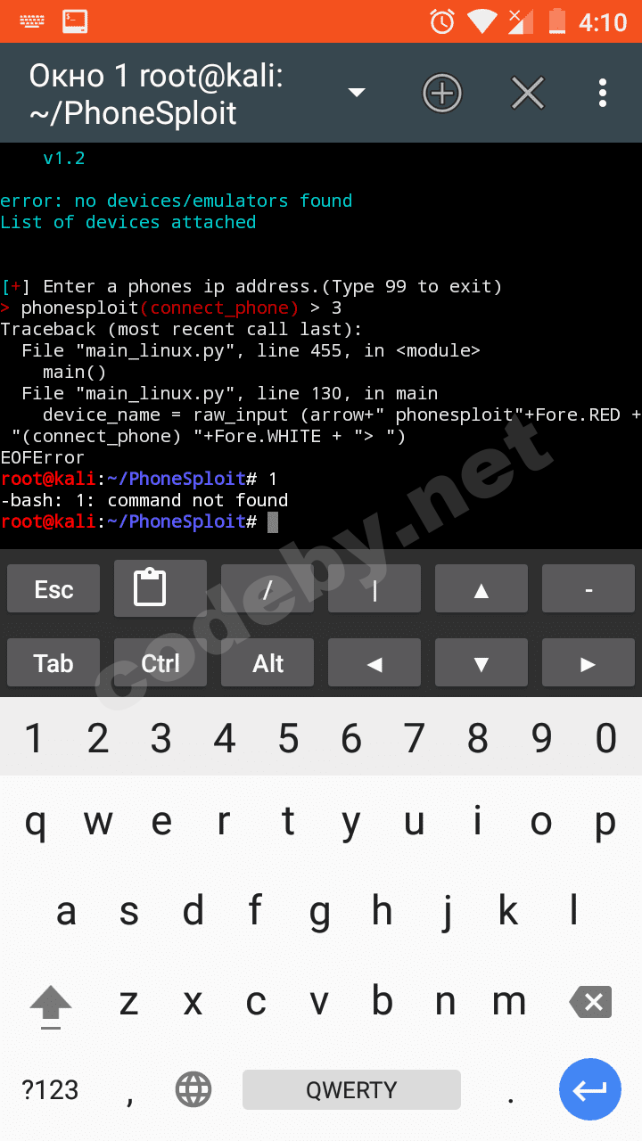Screen dimensions: 642x1141
Task: Tap the backspace delete key
Action: 590,1002
